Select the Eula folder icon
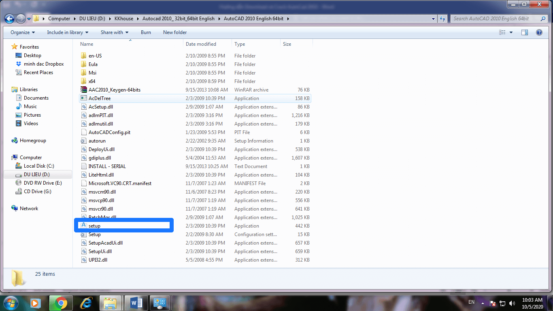This screenshot has height=311, width=553. (84, 64)
